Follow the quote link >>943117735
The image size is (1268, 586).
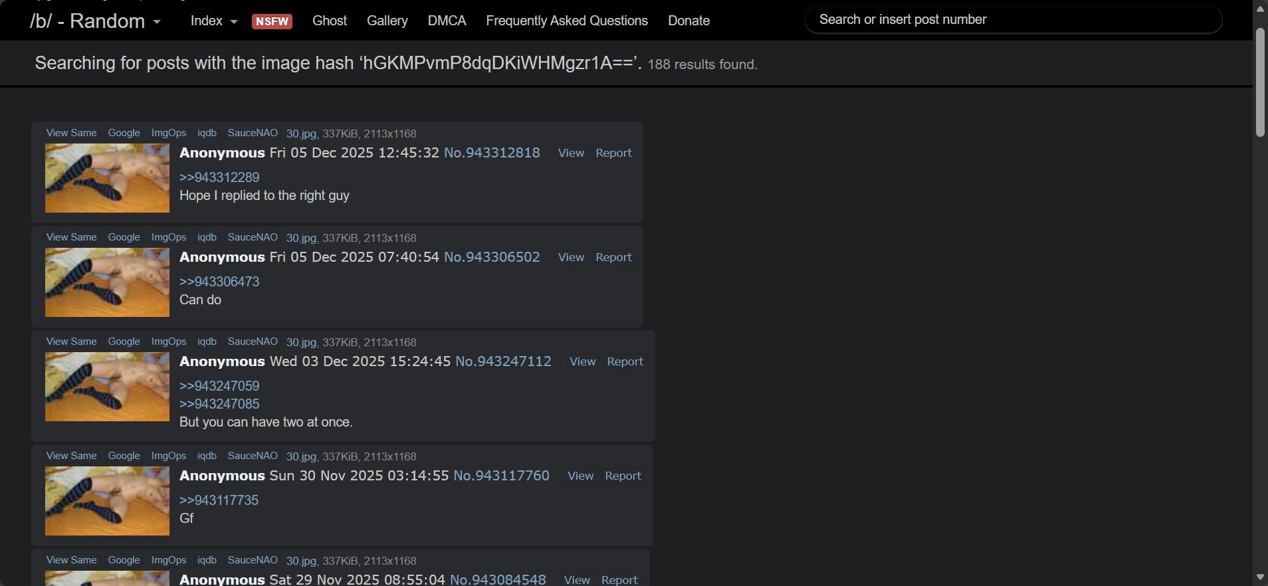(219, 500)
